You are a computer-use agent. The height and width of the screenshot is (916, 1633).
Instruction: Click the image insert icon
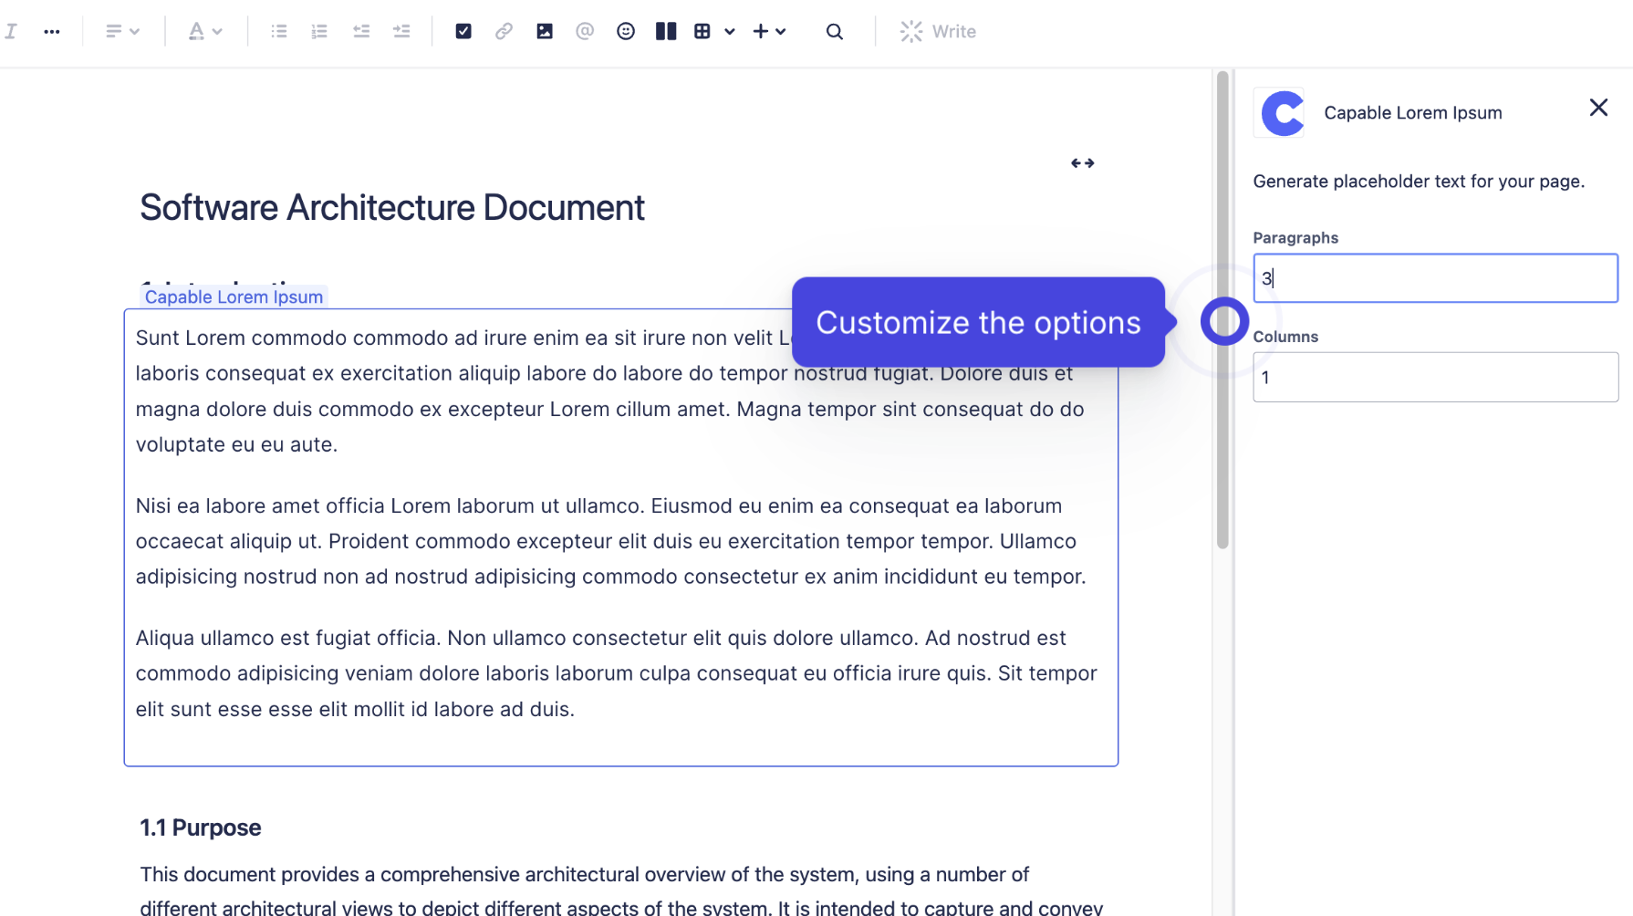click(x=545, y=31)
